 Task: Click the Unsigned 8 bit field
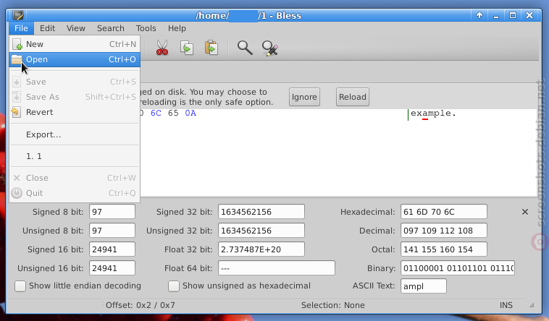pos(112,231)
